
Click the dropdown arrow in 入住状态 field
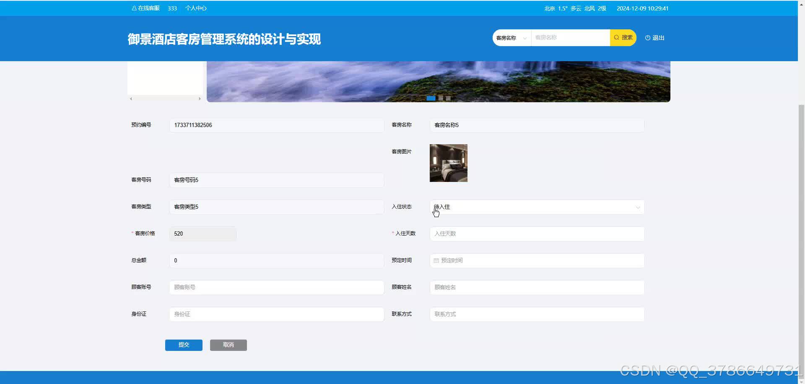click(638, 208)
